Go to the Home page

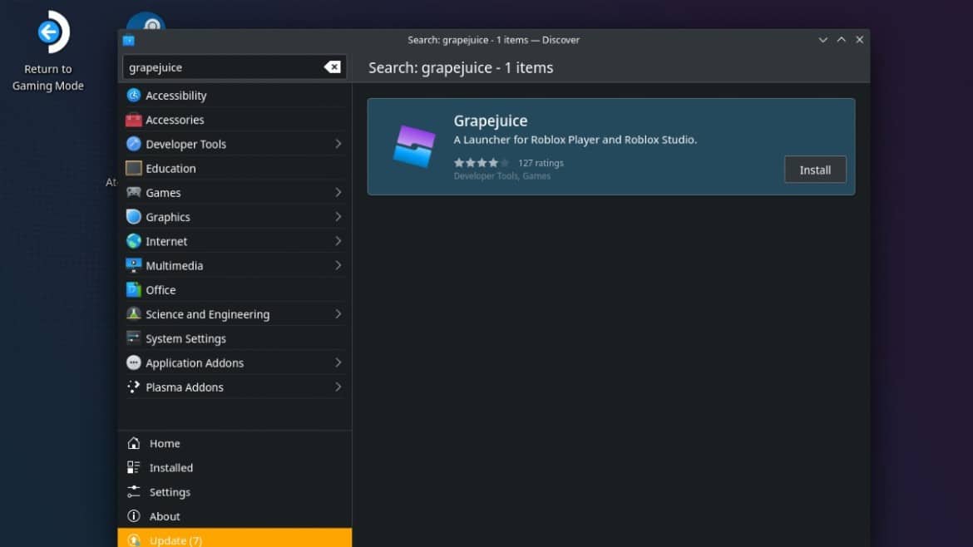coord(164,444)
